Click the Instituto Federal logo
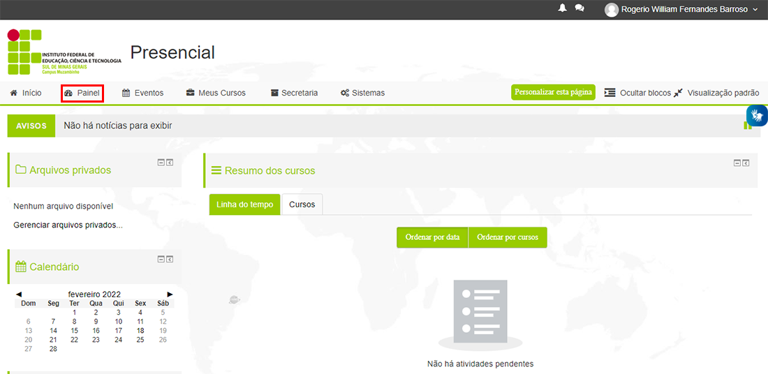The width and height of the screenshot is (768, 374). click(x=65, y=52)
